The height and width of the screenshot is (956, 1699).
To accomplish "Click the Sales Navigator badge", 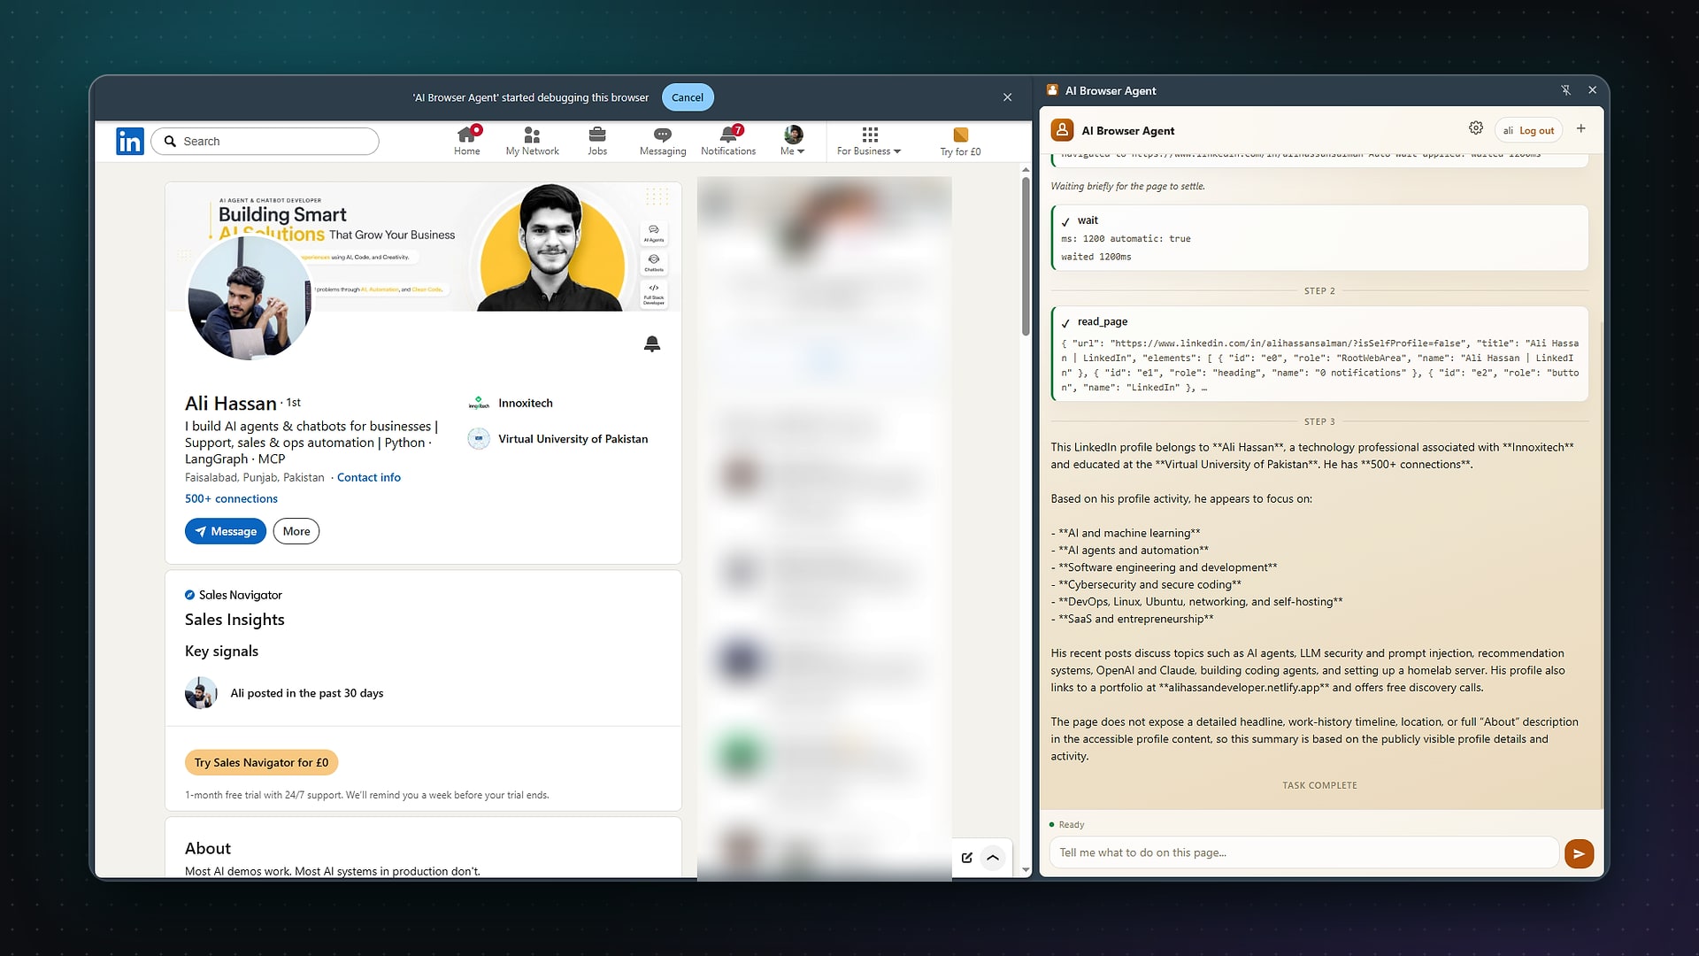I will tap(234, 595).
